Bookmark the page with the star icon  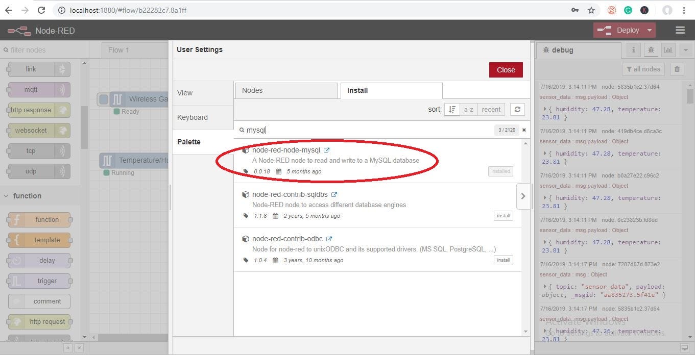pos(591,10)
